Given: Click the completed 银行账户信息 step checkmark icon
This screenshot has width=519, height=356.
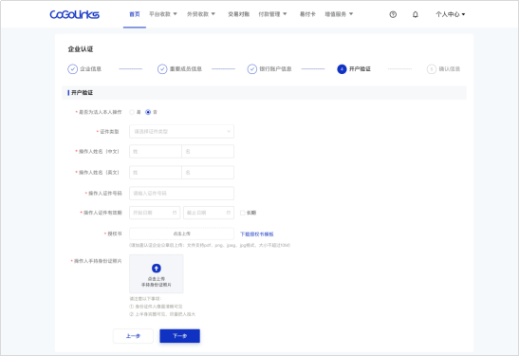Looking at the screenshot, I should pos(251,69).
